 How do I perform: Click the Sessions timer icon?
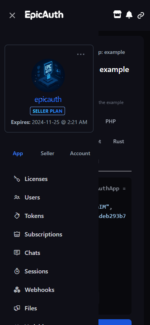coord(17,271)
